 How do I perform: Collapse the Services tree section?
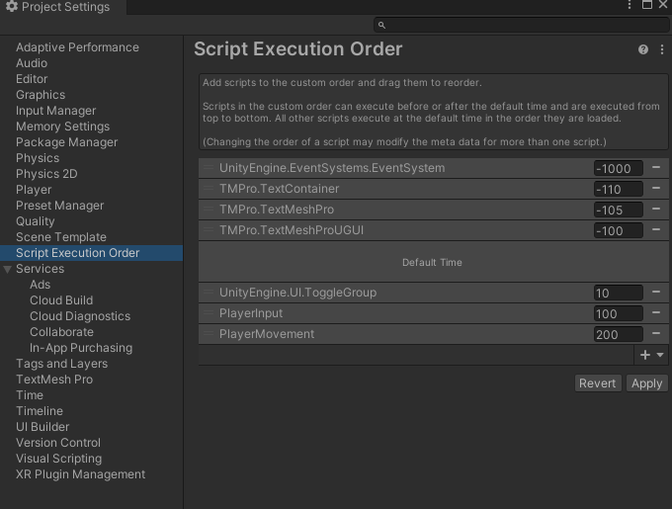[7, 269]
